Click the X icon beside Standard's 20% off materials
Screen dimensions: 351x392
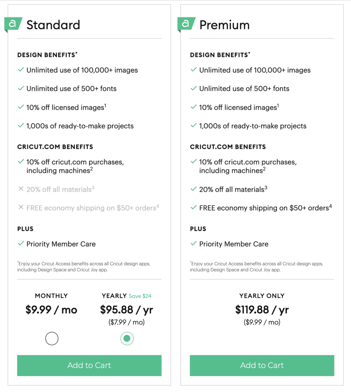tap(21, 189)
